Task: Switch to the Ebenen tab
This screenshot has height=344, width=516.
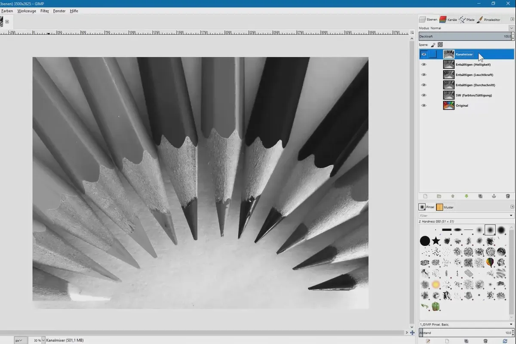Action: (x=428, y=20)
